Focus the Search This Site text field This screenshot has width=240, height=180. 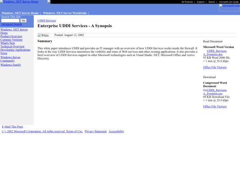click(10, 20)
